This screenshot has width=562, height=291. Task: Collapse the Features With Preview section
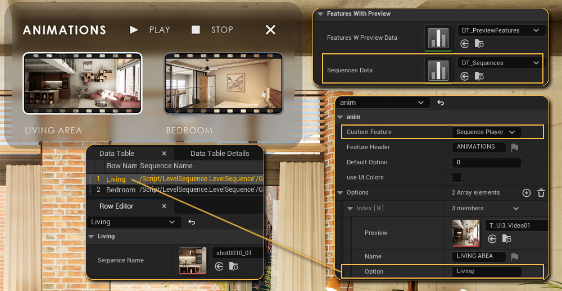[x=320, y=13]
